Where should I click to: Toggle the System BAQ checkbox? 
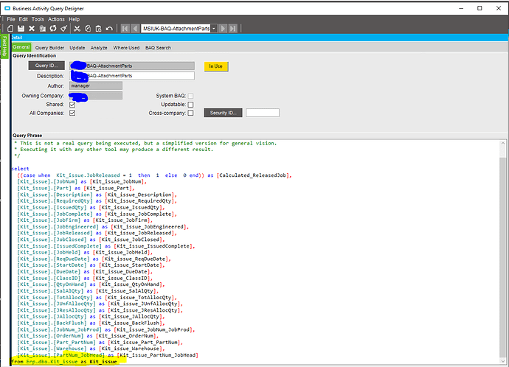coord(190,96)
